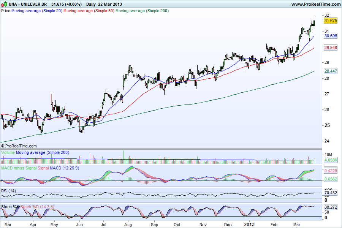Viewport: 342px width, 228px height.
Task: Click the Nov label on time axis
Action: [x=203, y=225]
